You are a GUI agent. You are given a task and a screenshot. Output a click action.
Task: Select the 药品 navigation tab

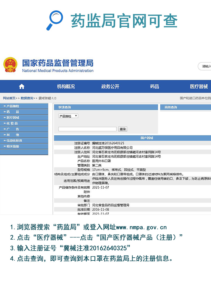[154, 87]
